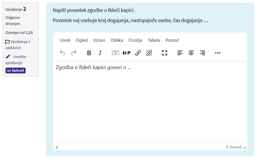The height and width of the screenshot is (159, 257).
Task: Toggle italic text formatting
Action: [x=100, y=53]
